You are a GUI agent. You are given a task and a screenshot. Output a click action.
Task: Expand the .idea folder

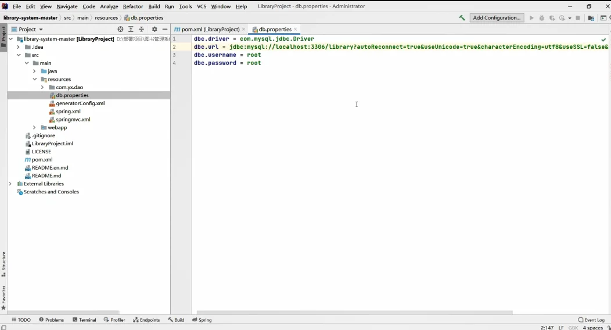pyautogui.click(x=19, y=47)
